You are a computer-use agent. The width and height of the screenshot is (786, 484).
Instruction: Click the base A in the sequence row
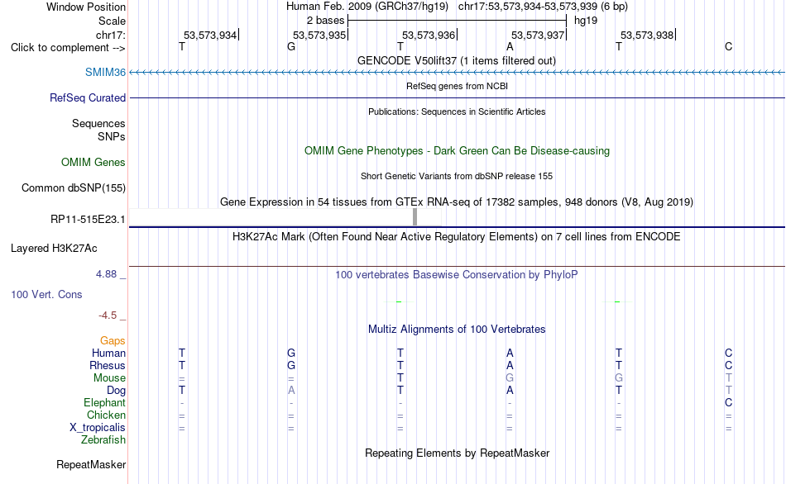(510, 46)
